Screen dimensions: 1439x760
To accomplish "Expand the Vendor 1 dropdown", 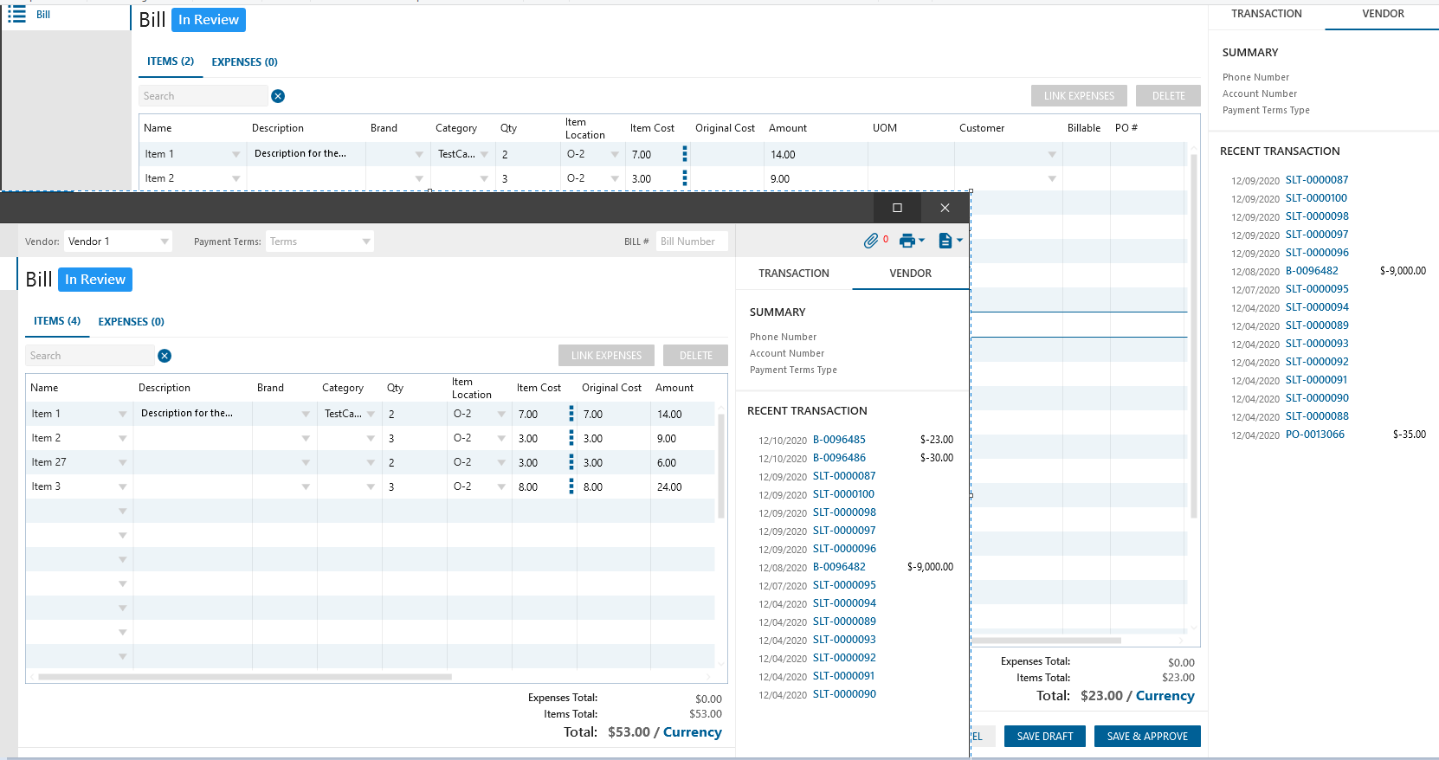I will pos(165,242).
